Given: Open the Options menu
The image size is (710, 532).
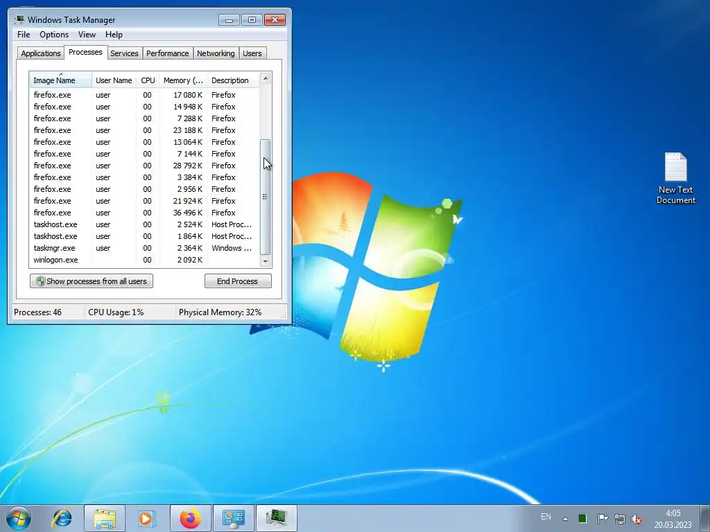Looking at the screenshot, I should [x=54, y=35].
